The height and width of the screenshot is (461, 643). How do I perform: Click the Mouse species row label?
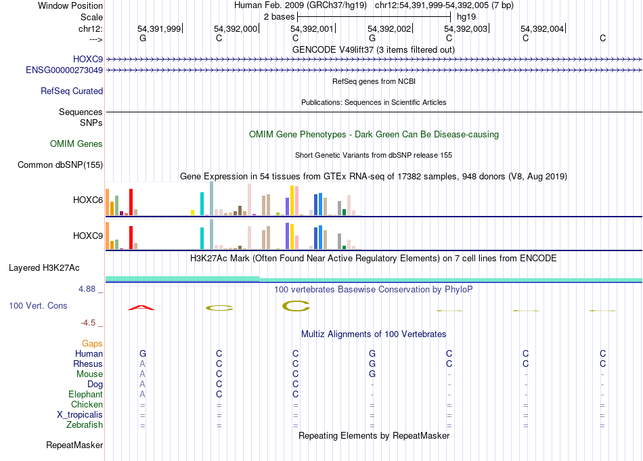coord(90,374)
